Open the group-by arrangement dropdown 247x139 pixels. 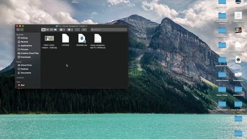(x=62, y=30)
